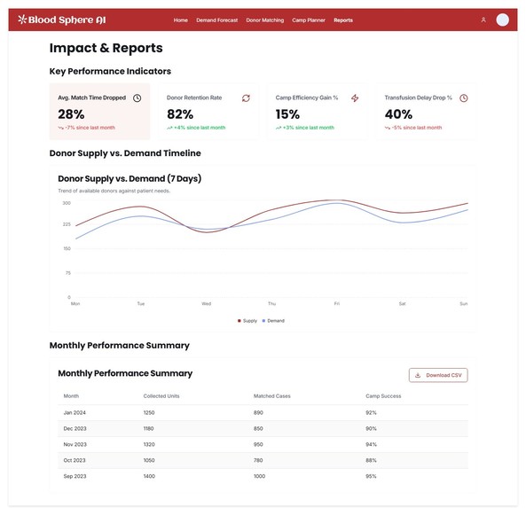Click the download icon inside Download CSV
Screen dimensions: 526x508
(418, 375)
